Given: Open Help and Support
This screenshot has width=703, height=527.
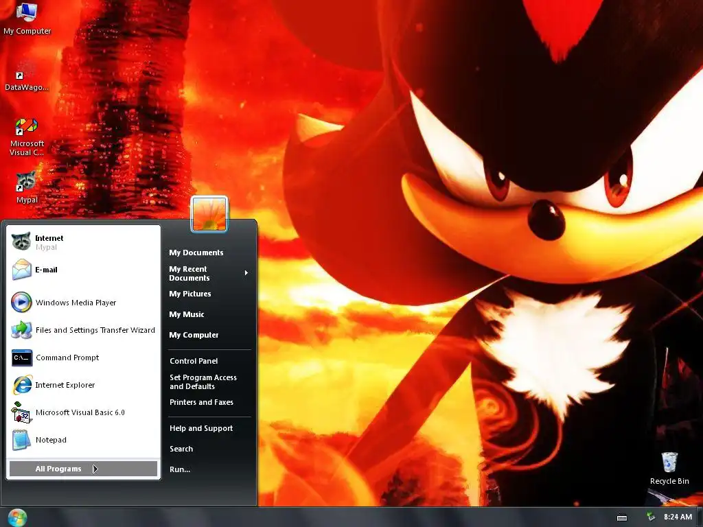Looking at the screenshot, I should (x=201, y=428).
